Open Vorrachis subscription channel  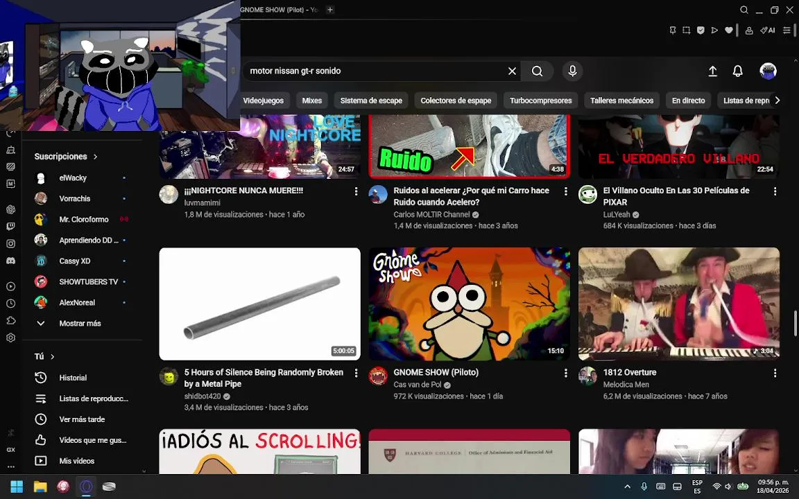82,199
